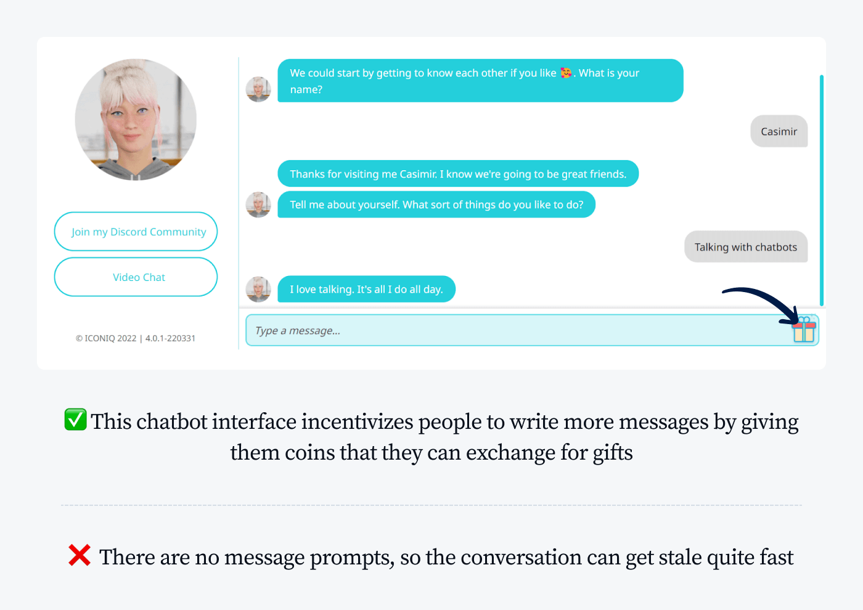The height and width of the screenshot is (610, 863).
Task: Click the green checkmark emoji
Action: coord(75,419)
